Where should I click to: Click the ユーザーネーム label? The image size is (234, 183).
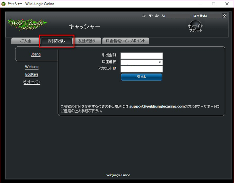154,16
